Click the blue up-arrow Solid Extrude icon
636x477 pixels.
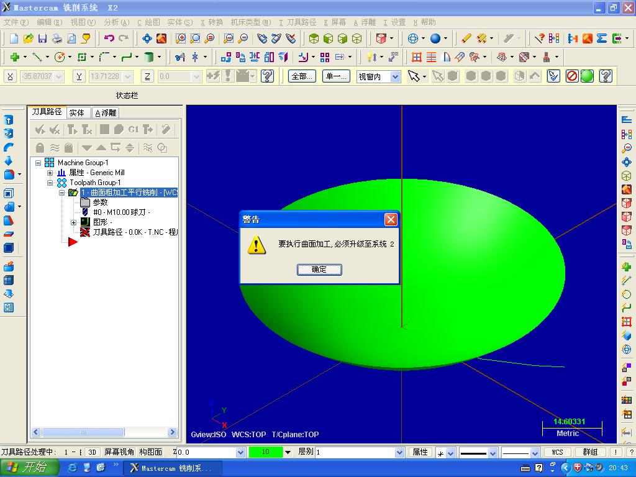pos(9,120)
